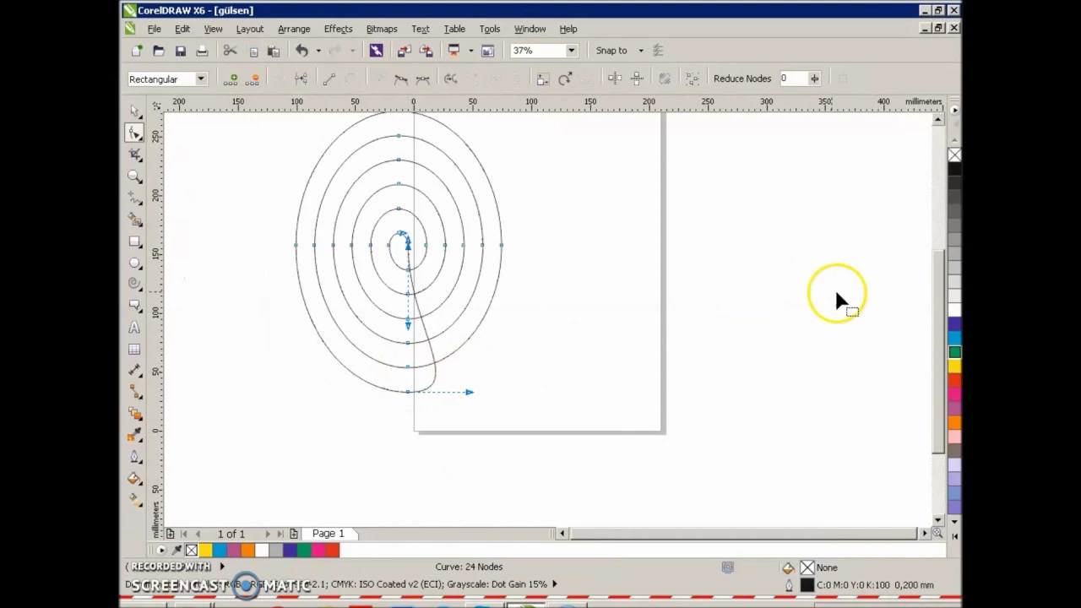Pick the yellow swatch in right palette
1081x608 pixels.
click(954, 366)
